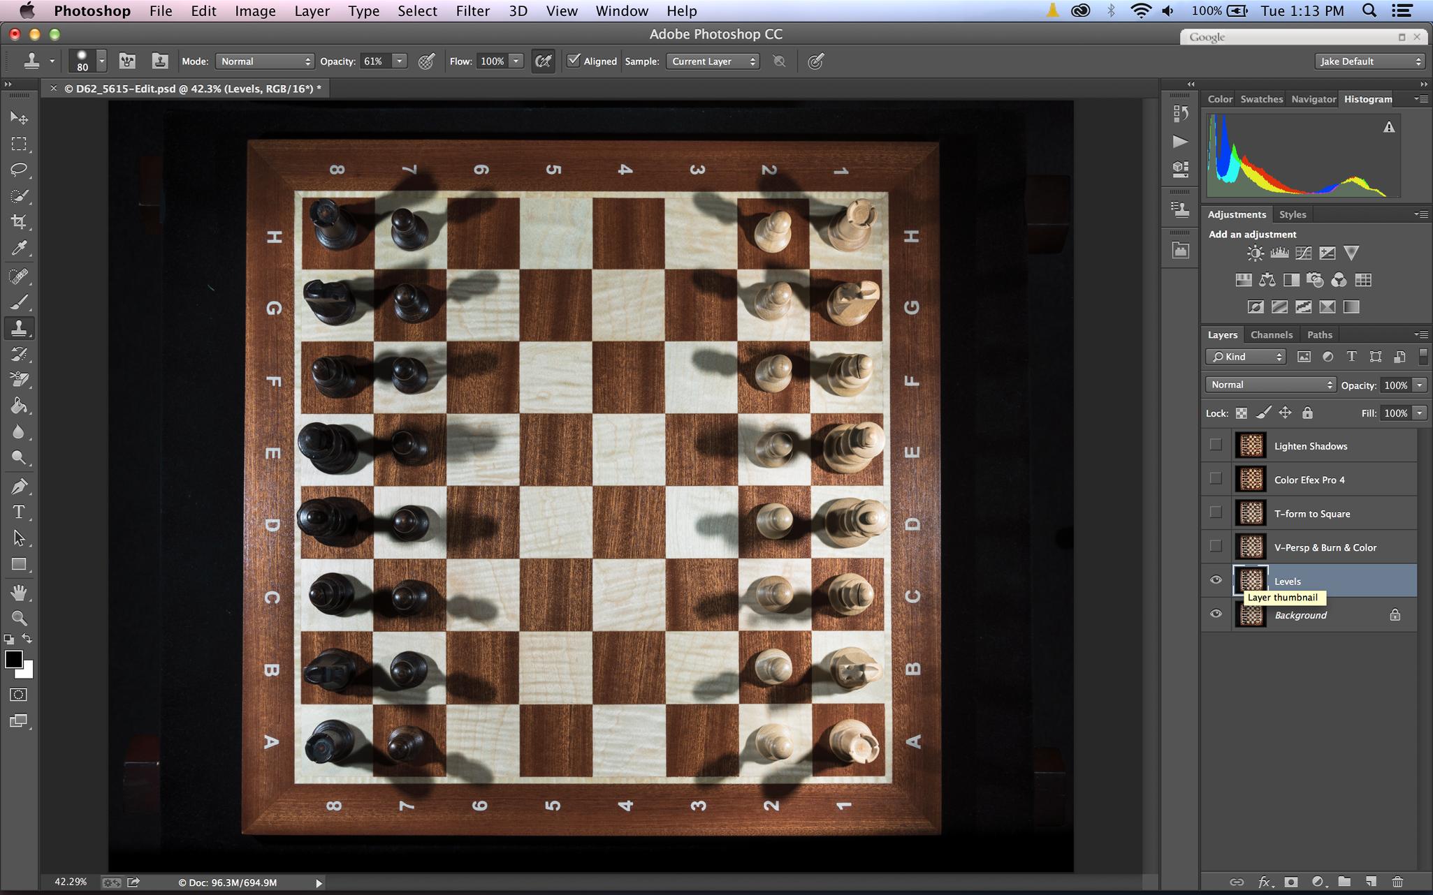Select the Pen tool

click(19, 486)
